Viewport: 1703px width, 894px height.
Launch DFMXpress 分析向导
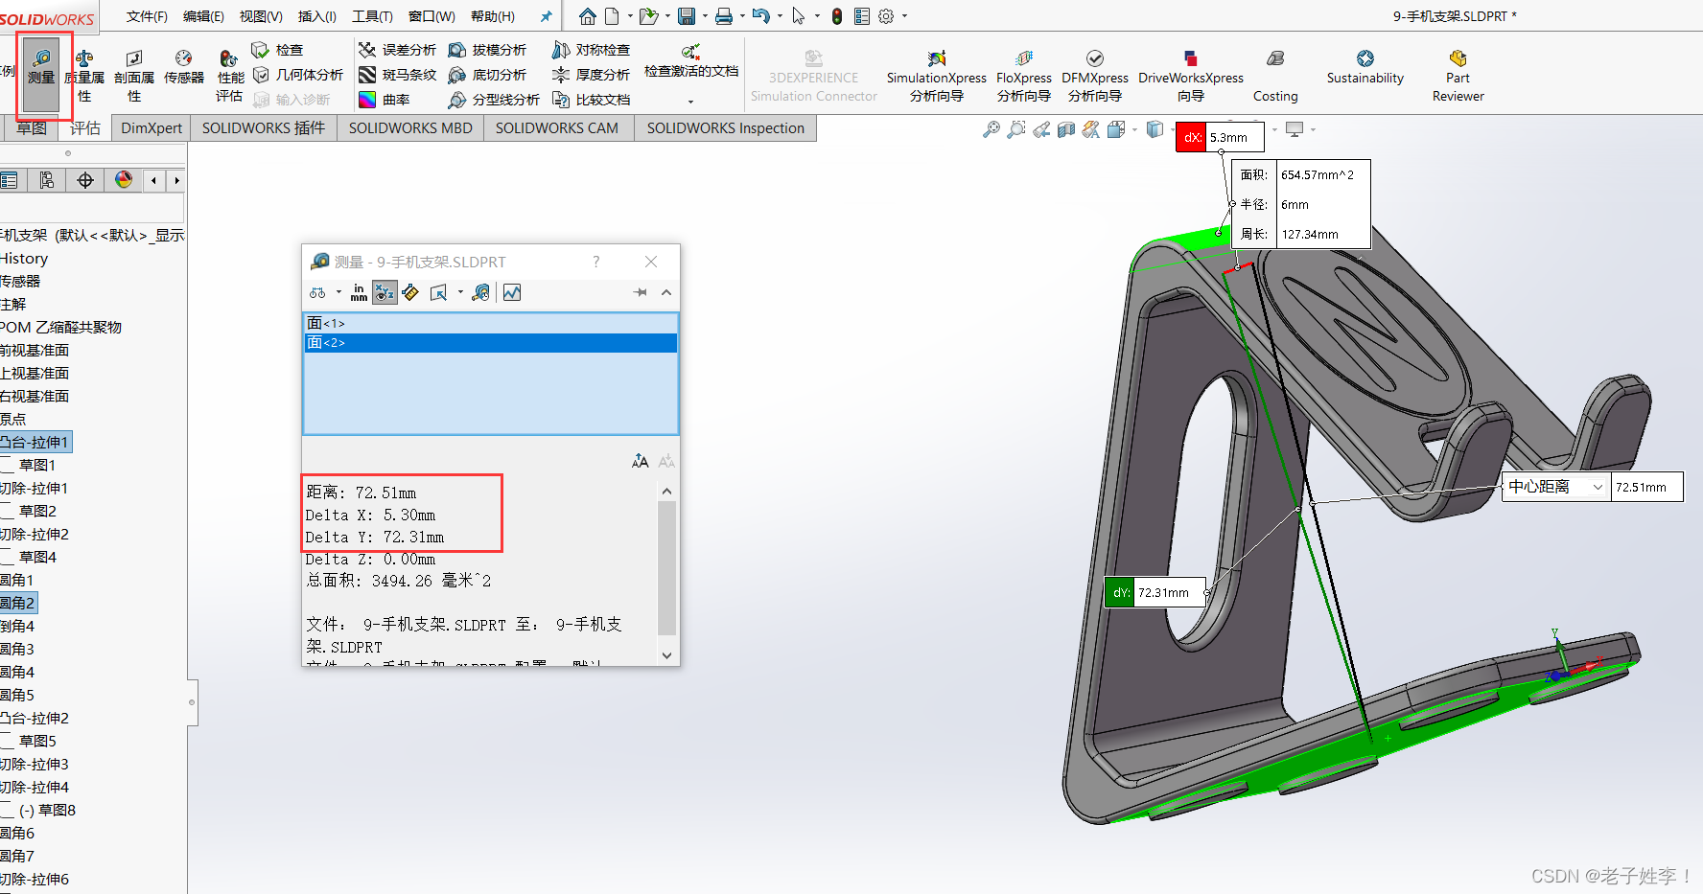(1095, 77)
